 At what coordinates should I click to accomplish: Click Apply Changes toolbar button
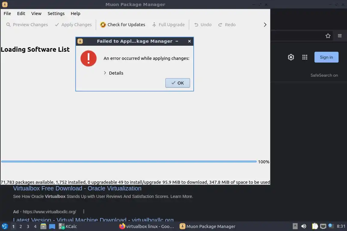tap(73, 25)
